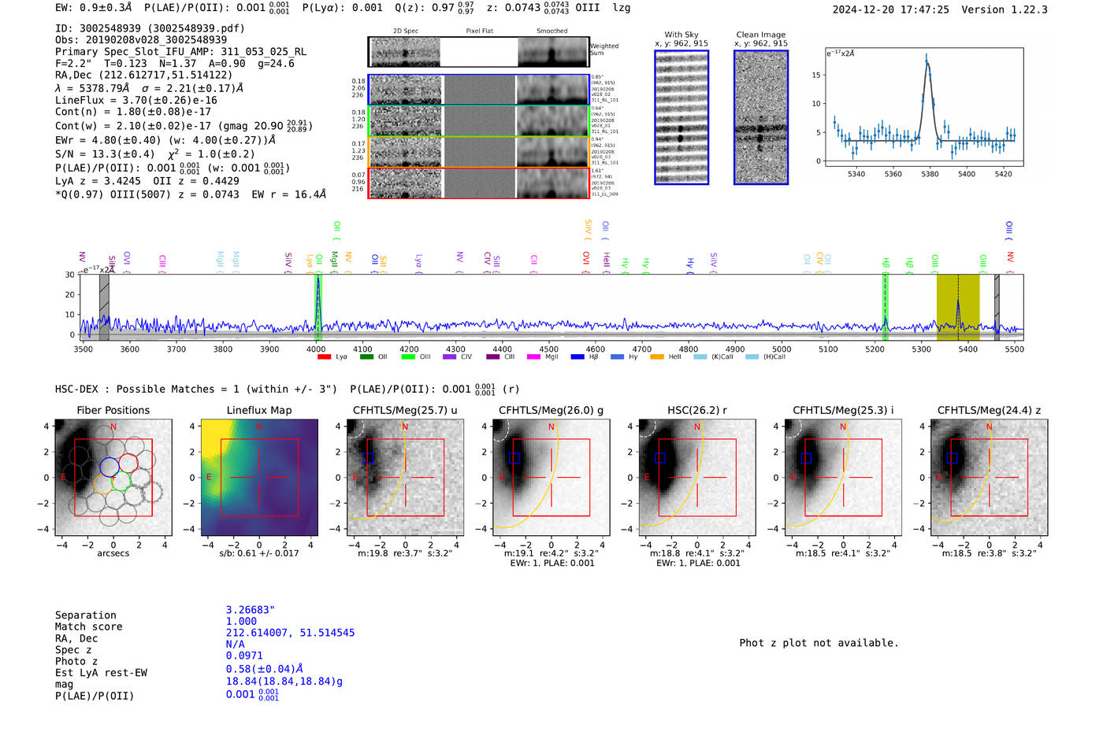Image resolution: width=1103 pixels, height=750 pixels.
Task: Click the s/b: 0.61 +/- 0.017 label
Action: pyautogui.click(x=259, y=553)
